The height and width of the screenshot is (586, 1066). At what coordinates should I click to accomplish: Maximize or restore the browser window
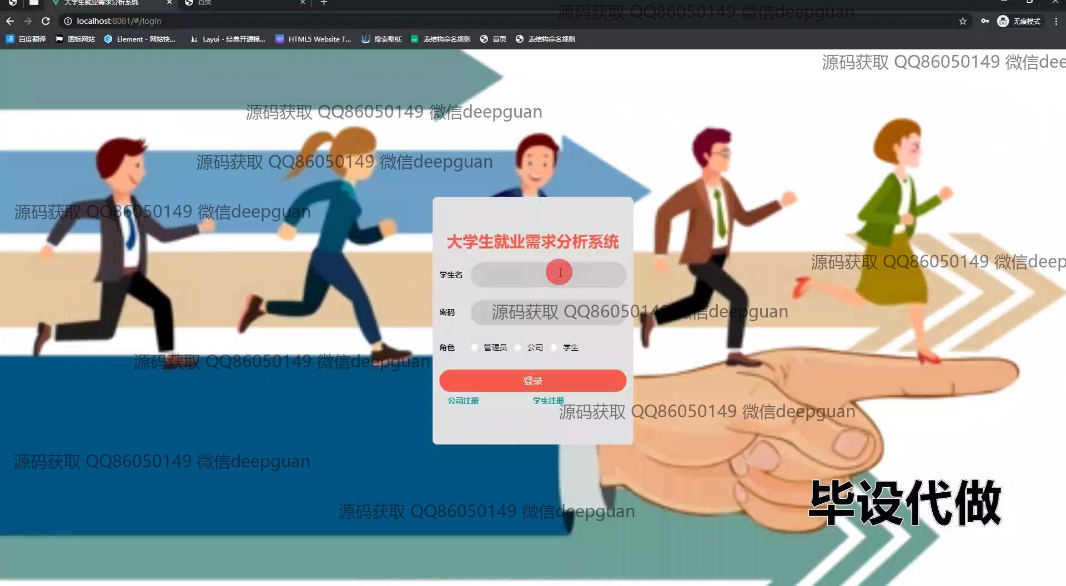pos(1029,2)
